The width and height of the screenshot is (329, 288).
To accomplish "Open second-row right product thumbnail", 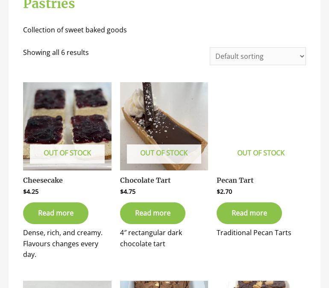I will click(261, 284).
